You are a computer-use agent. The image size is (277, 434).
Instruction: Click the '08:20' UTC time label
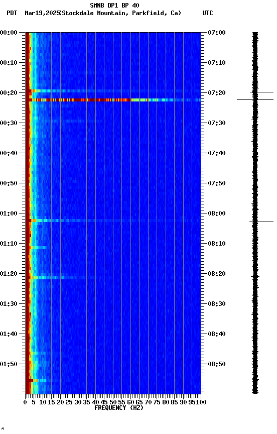click(217, 274)
